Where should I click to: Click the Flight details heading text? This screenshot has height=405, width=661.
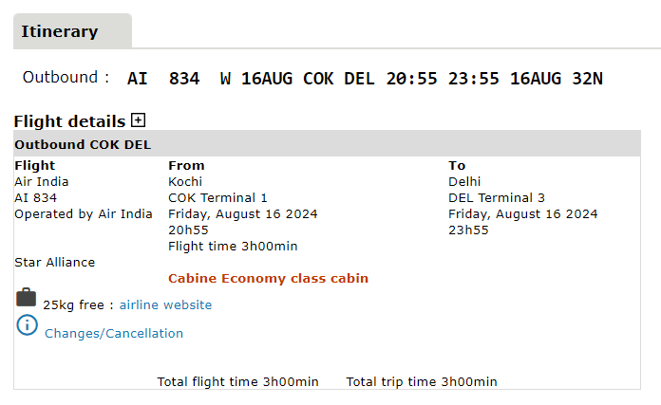pyautogui.click(x=69, y=121)
